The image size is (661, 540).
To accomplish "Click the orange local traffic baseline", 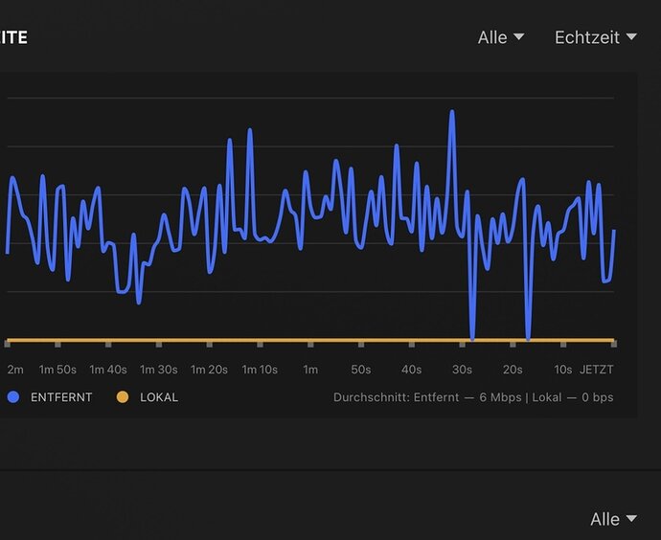I will coord(310,340).
